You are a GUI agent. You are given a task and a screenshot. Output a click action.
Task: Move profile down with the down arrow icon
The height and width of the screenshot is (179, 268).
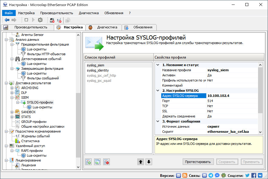148,161
